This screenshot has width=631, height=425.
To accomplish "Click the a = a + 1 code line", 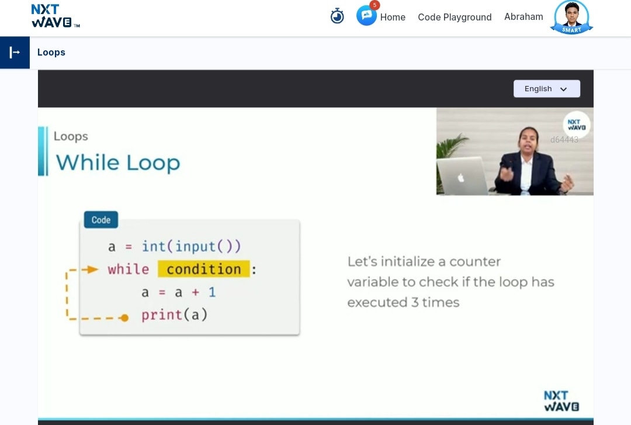I will (x=178, y=292).
